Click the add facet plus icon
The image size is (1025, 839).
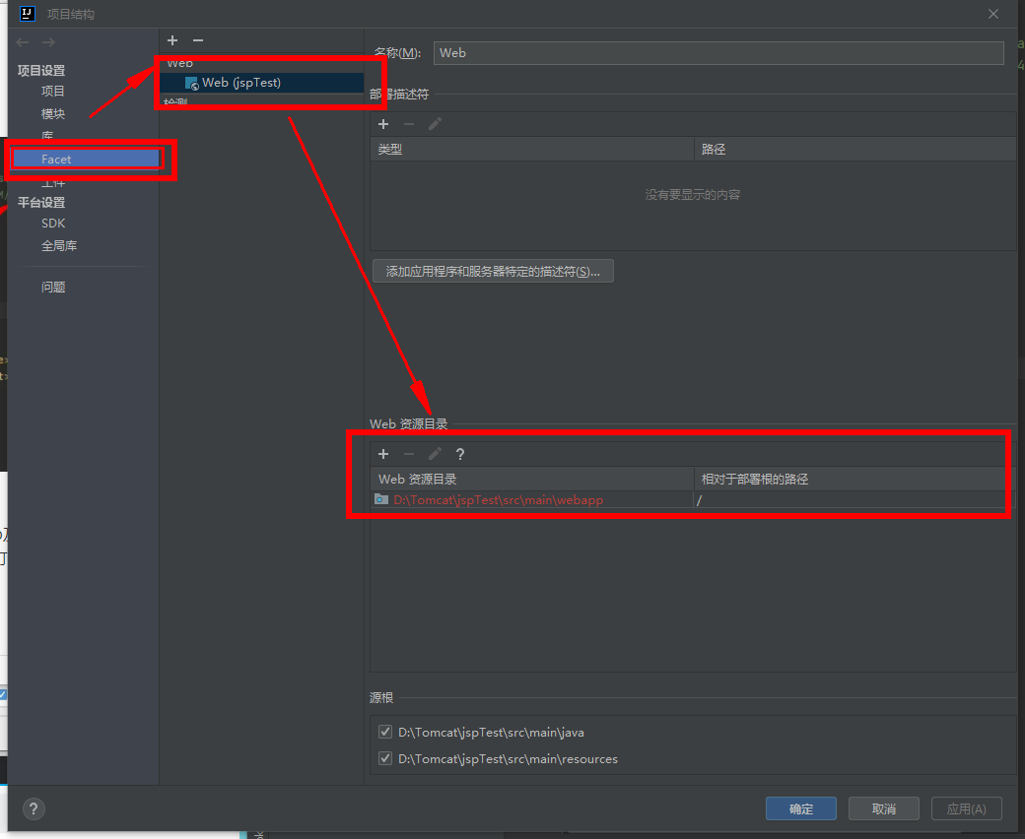[172, 40]
